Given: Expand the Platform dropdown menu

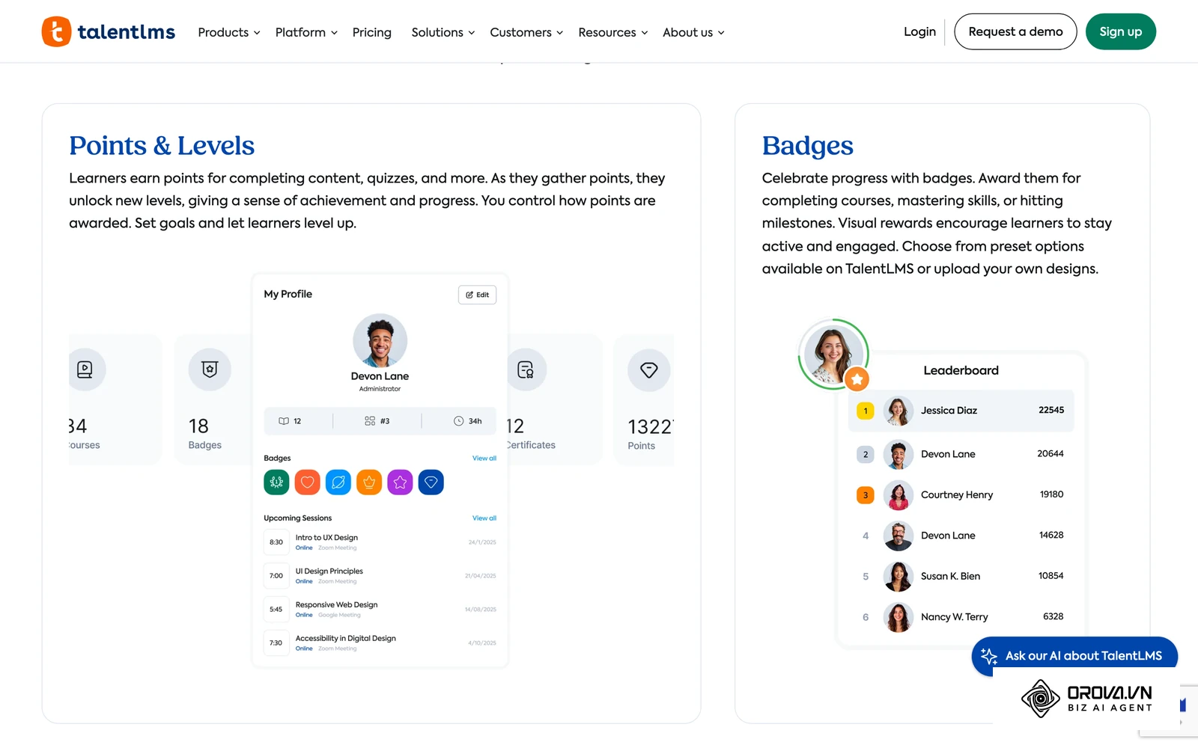Looking at the screenshot, I should pos(306,32).
